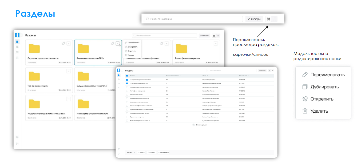This screenshot has height=162, width=361.
Task: Open three-dot menu on Анализ финансовых рисков card
Action: pos(216,44)
